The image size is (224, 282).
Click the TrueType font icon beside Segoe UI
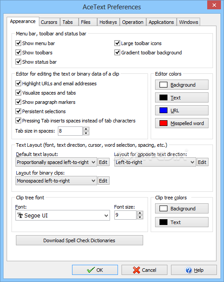(20, 215)
